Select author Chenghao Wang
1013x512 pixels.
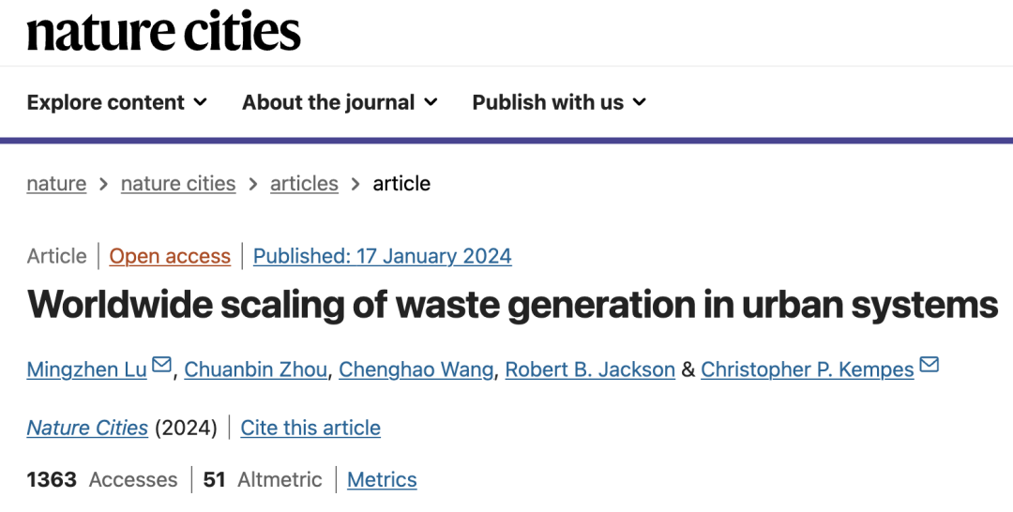pos(416,369)
